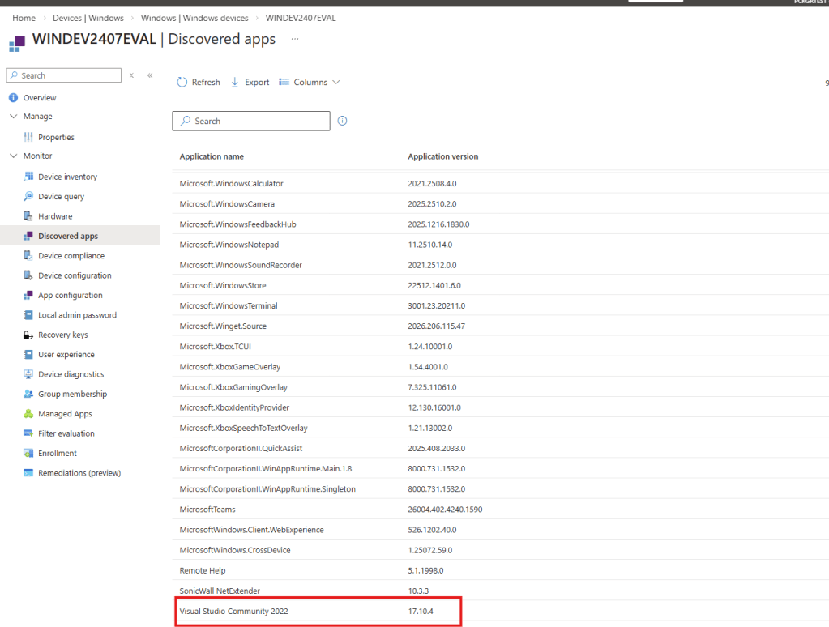
Task: Go to Home breadcrumb link
Action: point(24,18)
